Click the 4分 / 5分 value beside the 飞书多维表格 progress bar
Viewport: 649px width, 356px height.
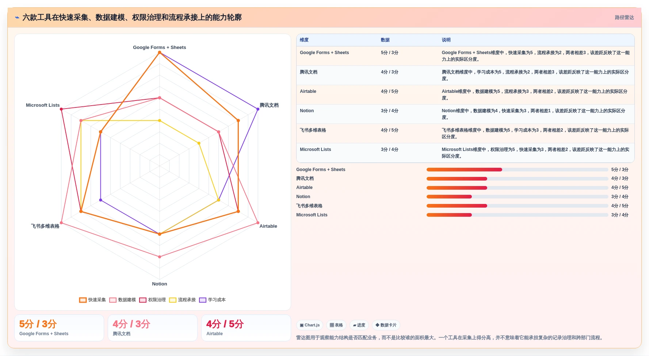(620, 206)
